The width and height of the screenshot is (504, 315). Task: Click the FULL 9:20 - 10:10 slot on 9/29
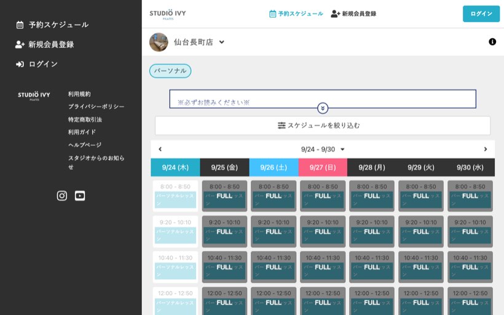point(421,231)
